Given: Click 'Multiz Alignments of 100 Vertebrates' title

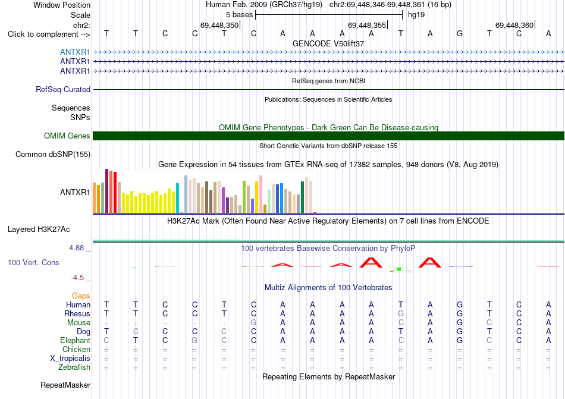Looking at the screenshot, I should 328,287.
